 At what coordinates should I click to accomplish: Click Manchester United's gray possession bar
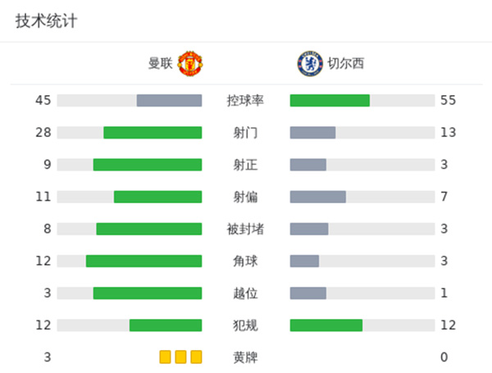pyautogui.click(x=169, y=101)
